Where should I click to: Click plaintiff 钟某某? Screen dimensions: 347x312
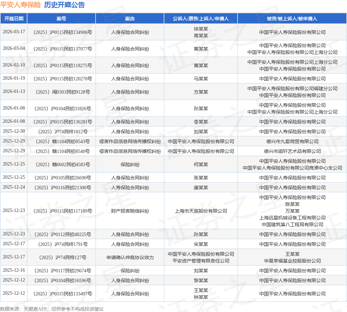[201, 297]
